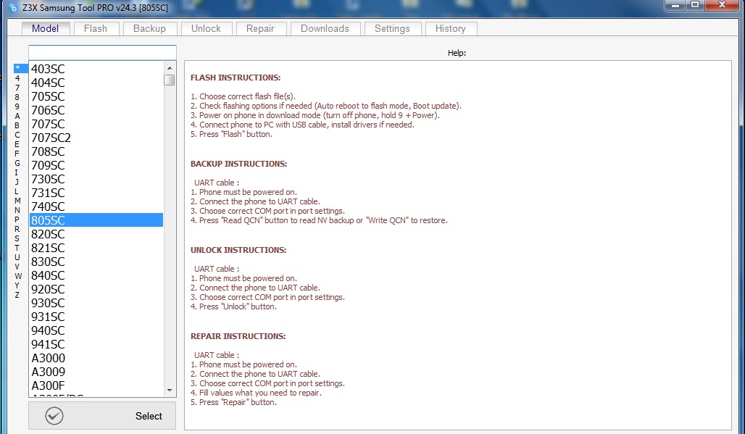Filter models by letter I

[x=17, y=173]
